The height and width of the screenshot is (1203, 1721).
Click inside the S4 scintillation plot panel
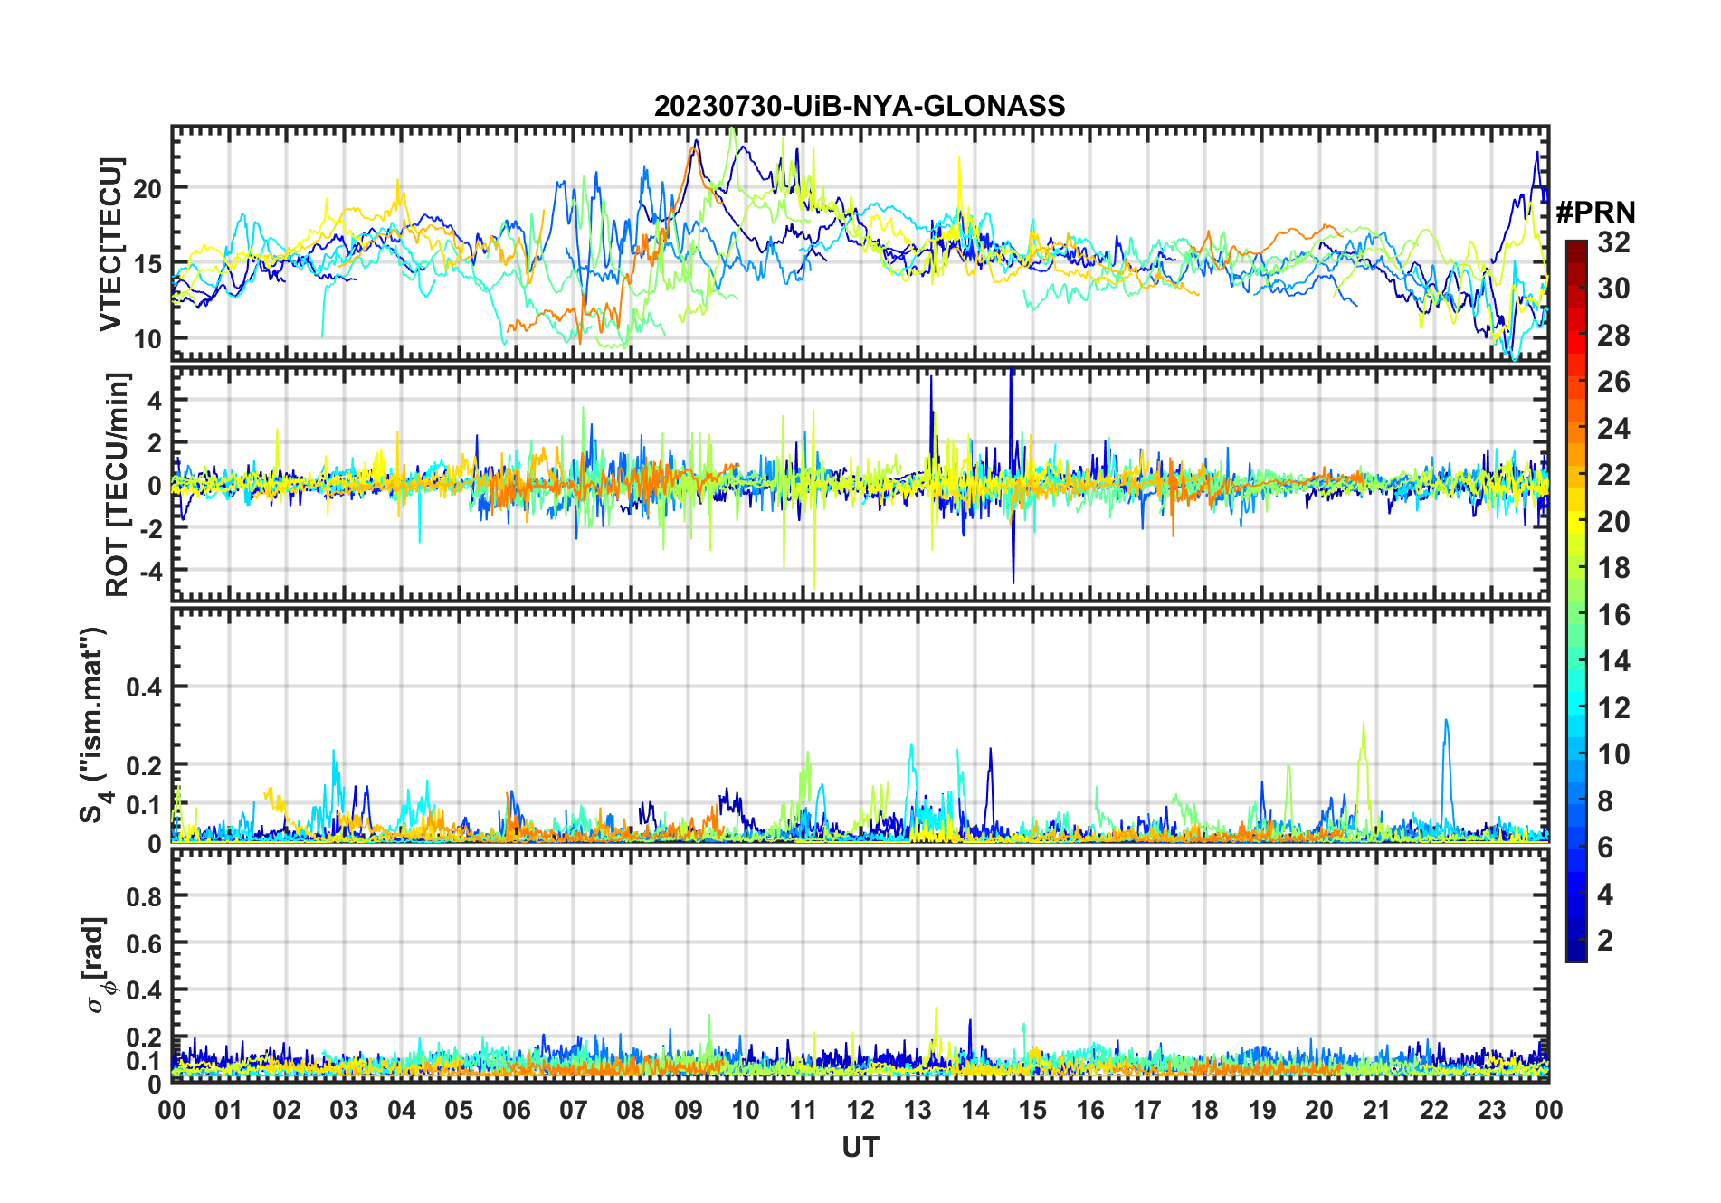pos(860,725)
